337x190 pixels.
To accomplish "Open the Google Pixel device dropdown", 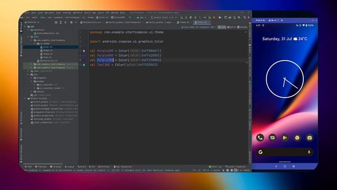I will [164, 17].
